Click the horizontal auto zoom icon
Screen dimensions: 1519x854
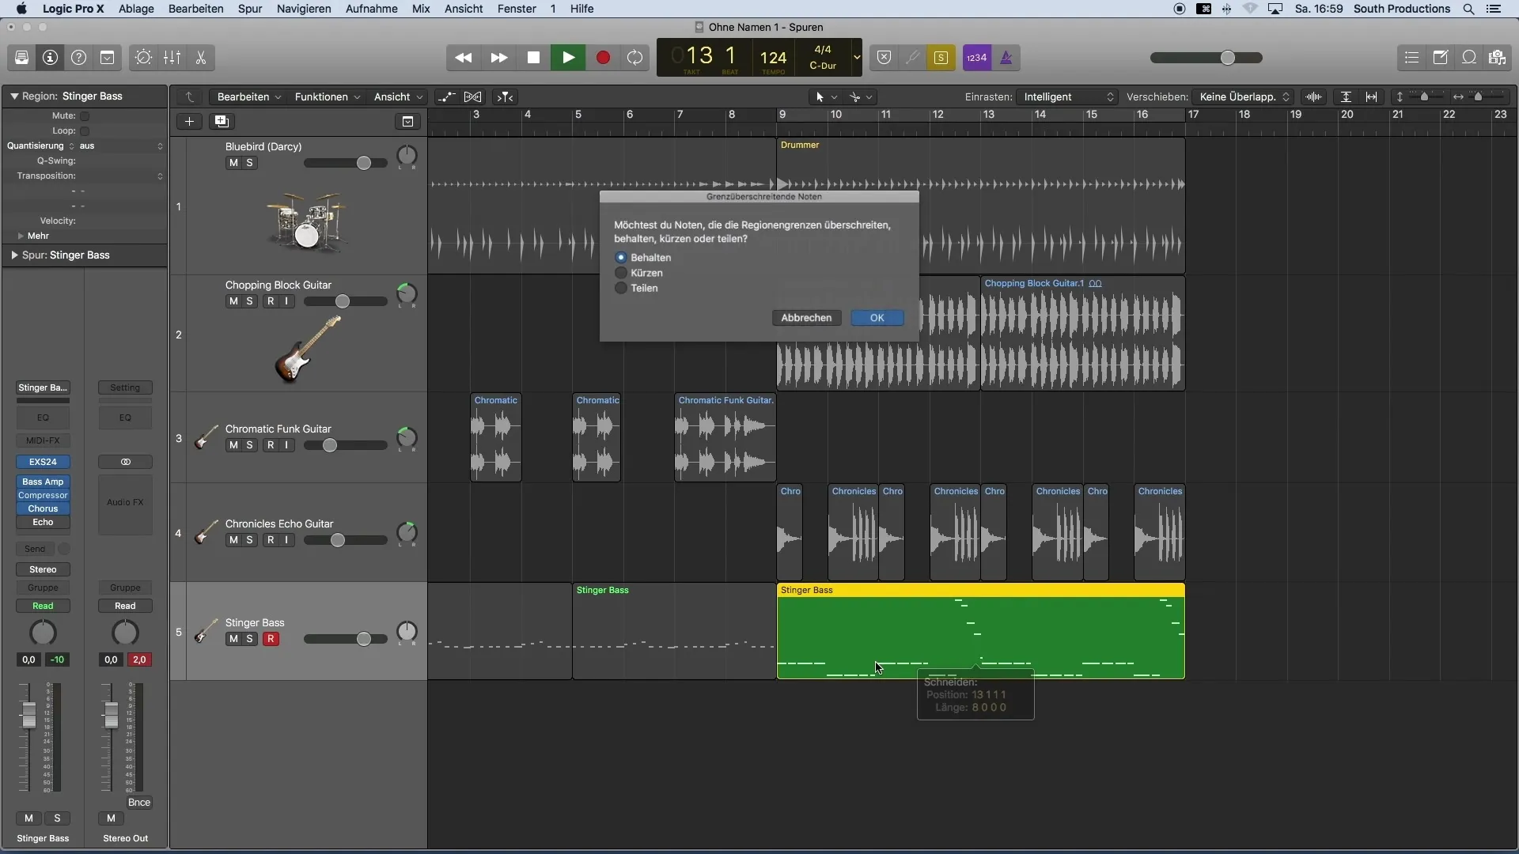[x=1372, y=96]
